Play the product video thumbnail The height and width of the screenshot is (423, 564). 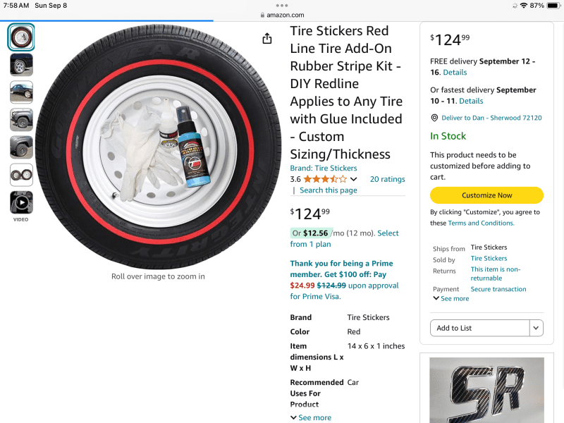pyautogui.click(x=21, y=202)
